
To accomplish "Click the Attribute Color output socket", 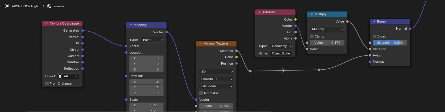I will [x=296, y=19].
